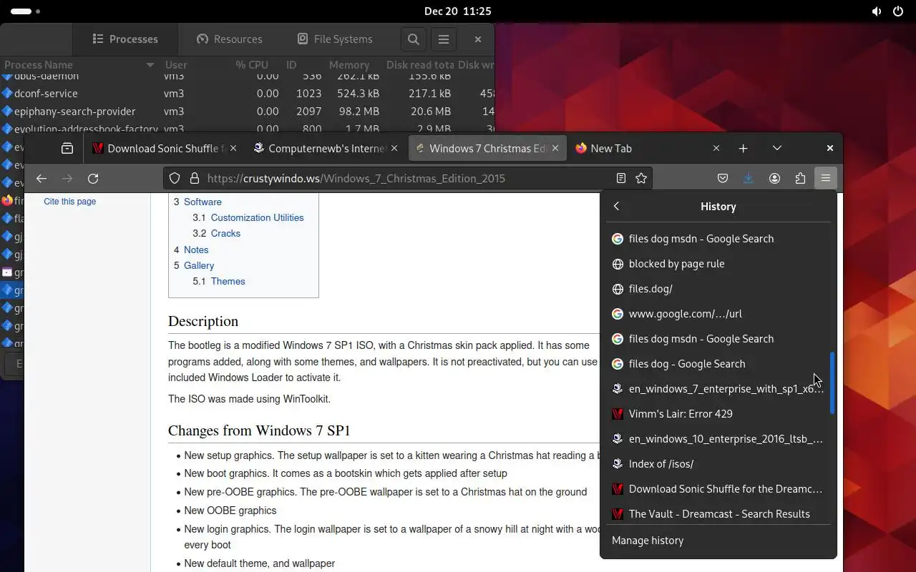Select epiphany-search-provider process row
The width and height of the screenshot is (916, 572).
247,112
